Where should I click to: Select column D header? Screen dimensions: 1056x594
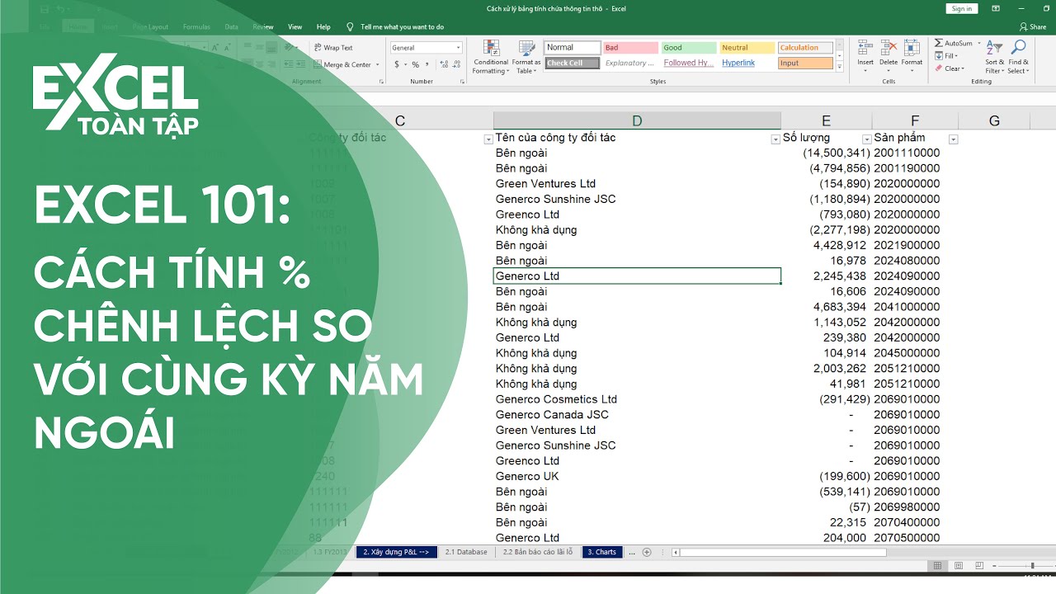pos(637,120)
